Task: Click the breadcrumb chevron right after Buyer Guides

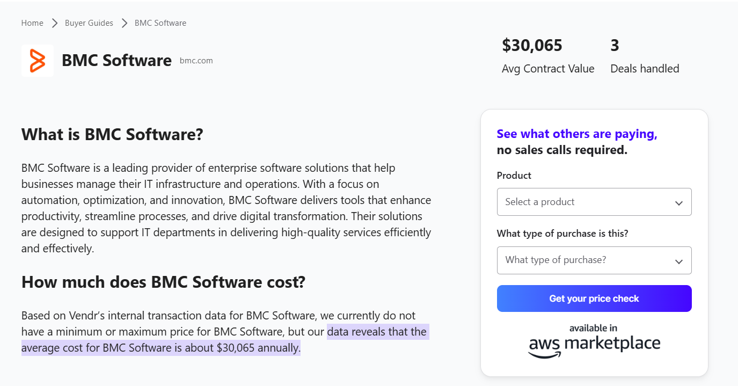Action: point(124,23)
